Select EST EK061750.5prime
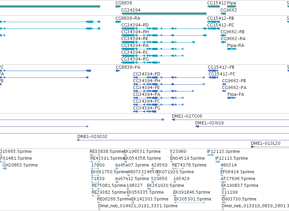The image size is (289, 211). point(109,172)
